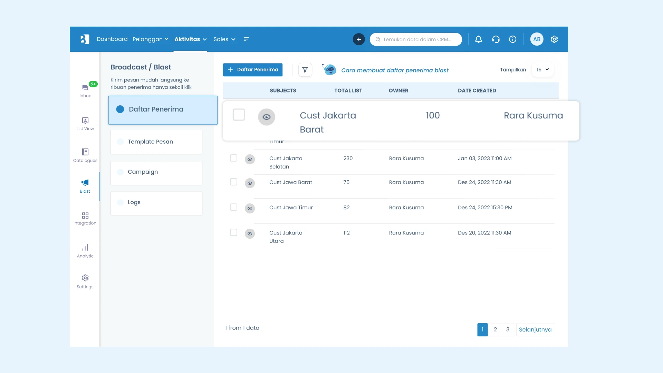The image size is (663, 373).
Task: View Cust Jakarta Selatan eye icon
Action: point(250,159)
